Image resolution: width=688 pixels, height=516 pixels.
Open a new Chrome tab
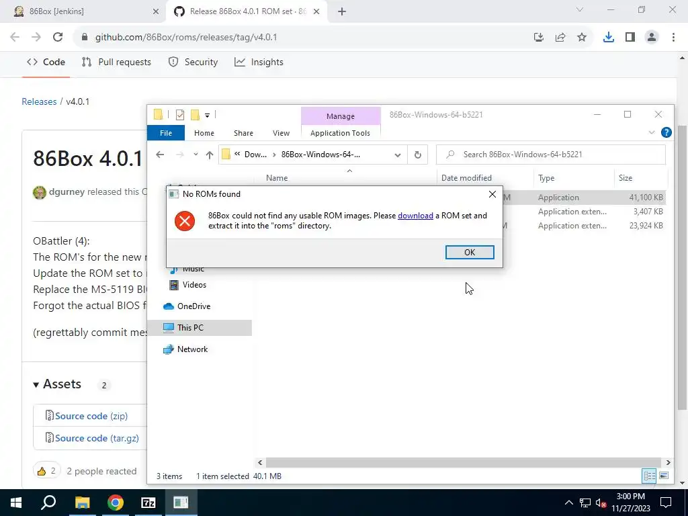tap(342, 12)
